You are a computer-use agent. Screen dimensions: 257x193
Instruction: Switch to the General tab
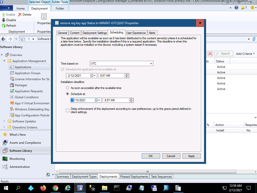(62, 33)
